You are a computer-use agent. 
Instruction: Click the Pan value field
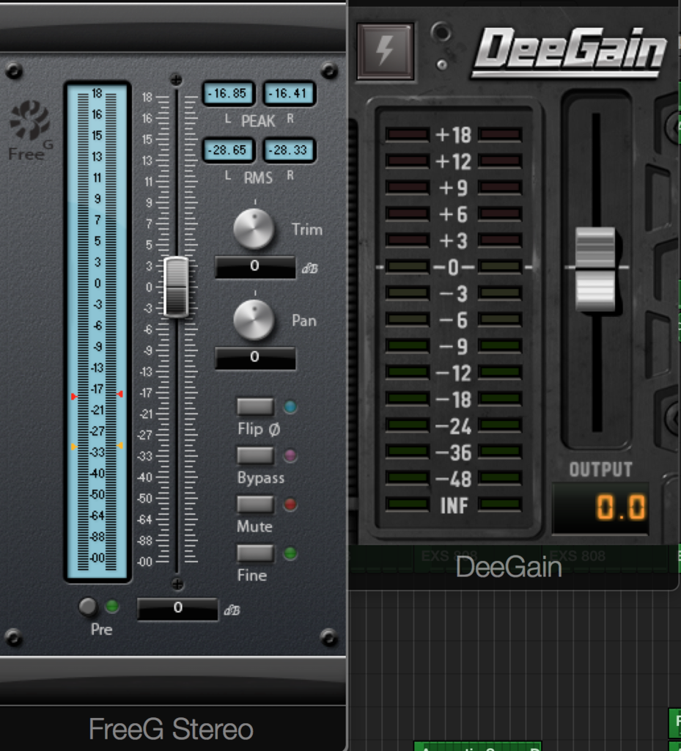click(x=255, y=357)
